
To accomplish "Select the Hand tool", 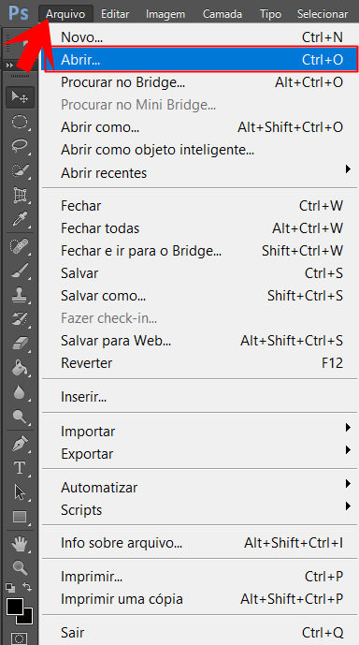I will click(x=20, y=544).
